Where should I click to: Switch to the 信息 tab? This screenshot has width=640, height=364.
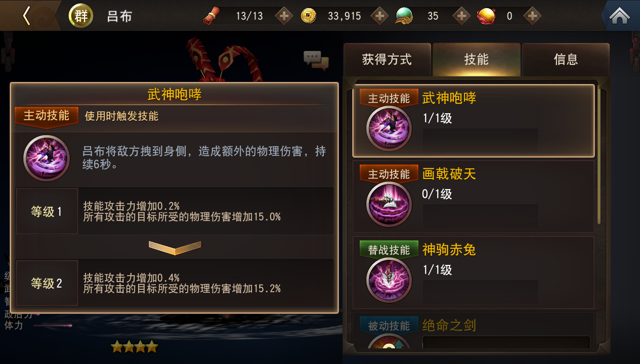566,60
